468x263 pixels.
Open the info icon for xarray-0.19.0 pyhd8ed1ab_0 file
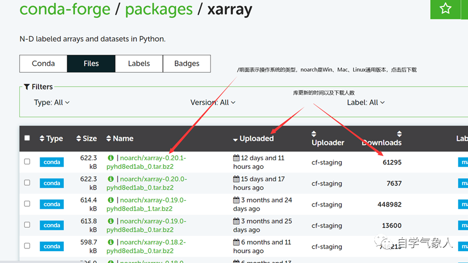[x=111, y=221]
